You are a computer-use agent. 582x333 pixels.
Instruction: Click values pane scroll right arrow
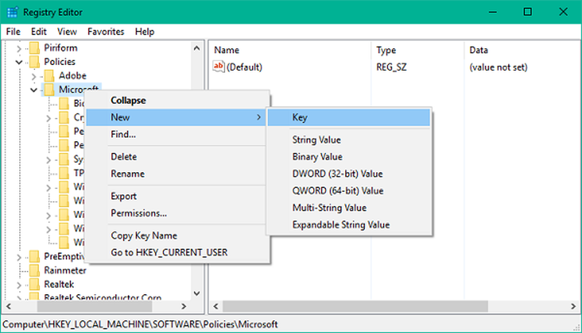(x=573, y=306)
